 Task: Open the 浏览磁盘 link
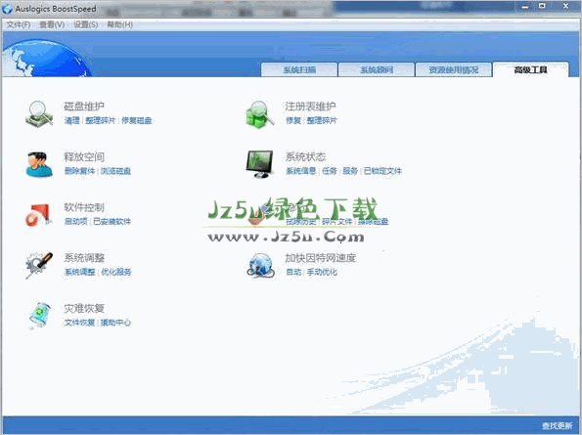coord(115,171)
